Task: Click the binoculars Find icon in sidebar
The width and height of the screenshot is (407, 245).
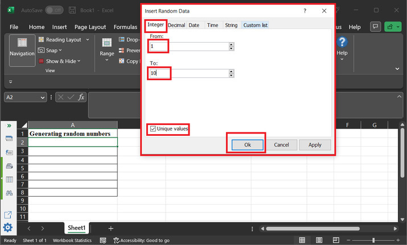Action: click(x=9, y=193)
